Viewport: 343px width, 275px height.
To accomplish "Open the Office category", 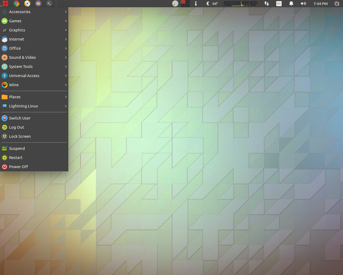I will coord(34,48).
